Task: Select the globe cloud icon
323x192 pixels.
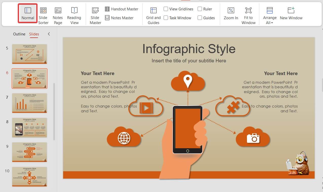Action: coord(124,137)
